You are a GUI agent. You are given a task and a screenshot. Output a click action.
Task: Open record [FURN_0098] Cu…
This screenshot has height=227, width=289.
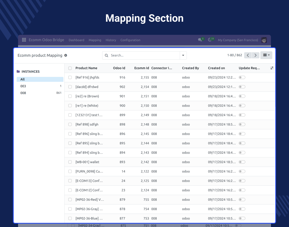(x=89, y=171)
